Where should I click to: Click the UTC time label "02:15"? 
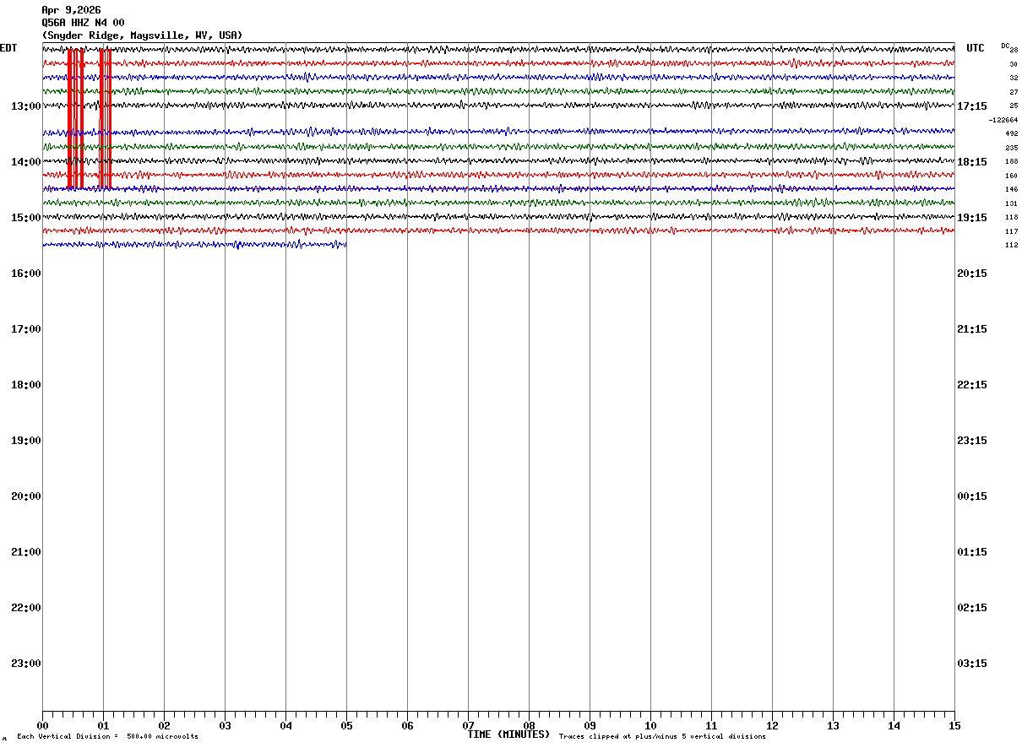[x=972, y=608]
